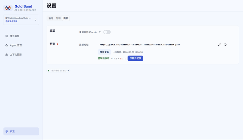Click the new version number 0.3.1
Screen dimensions: 243x140
tap(123, 58)
